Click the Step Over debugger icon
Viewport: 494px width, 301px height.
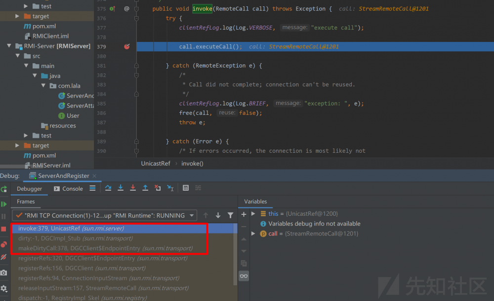coord(109,188)
